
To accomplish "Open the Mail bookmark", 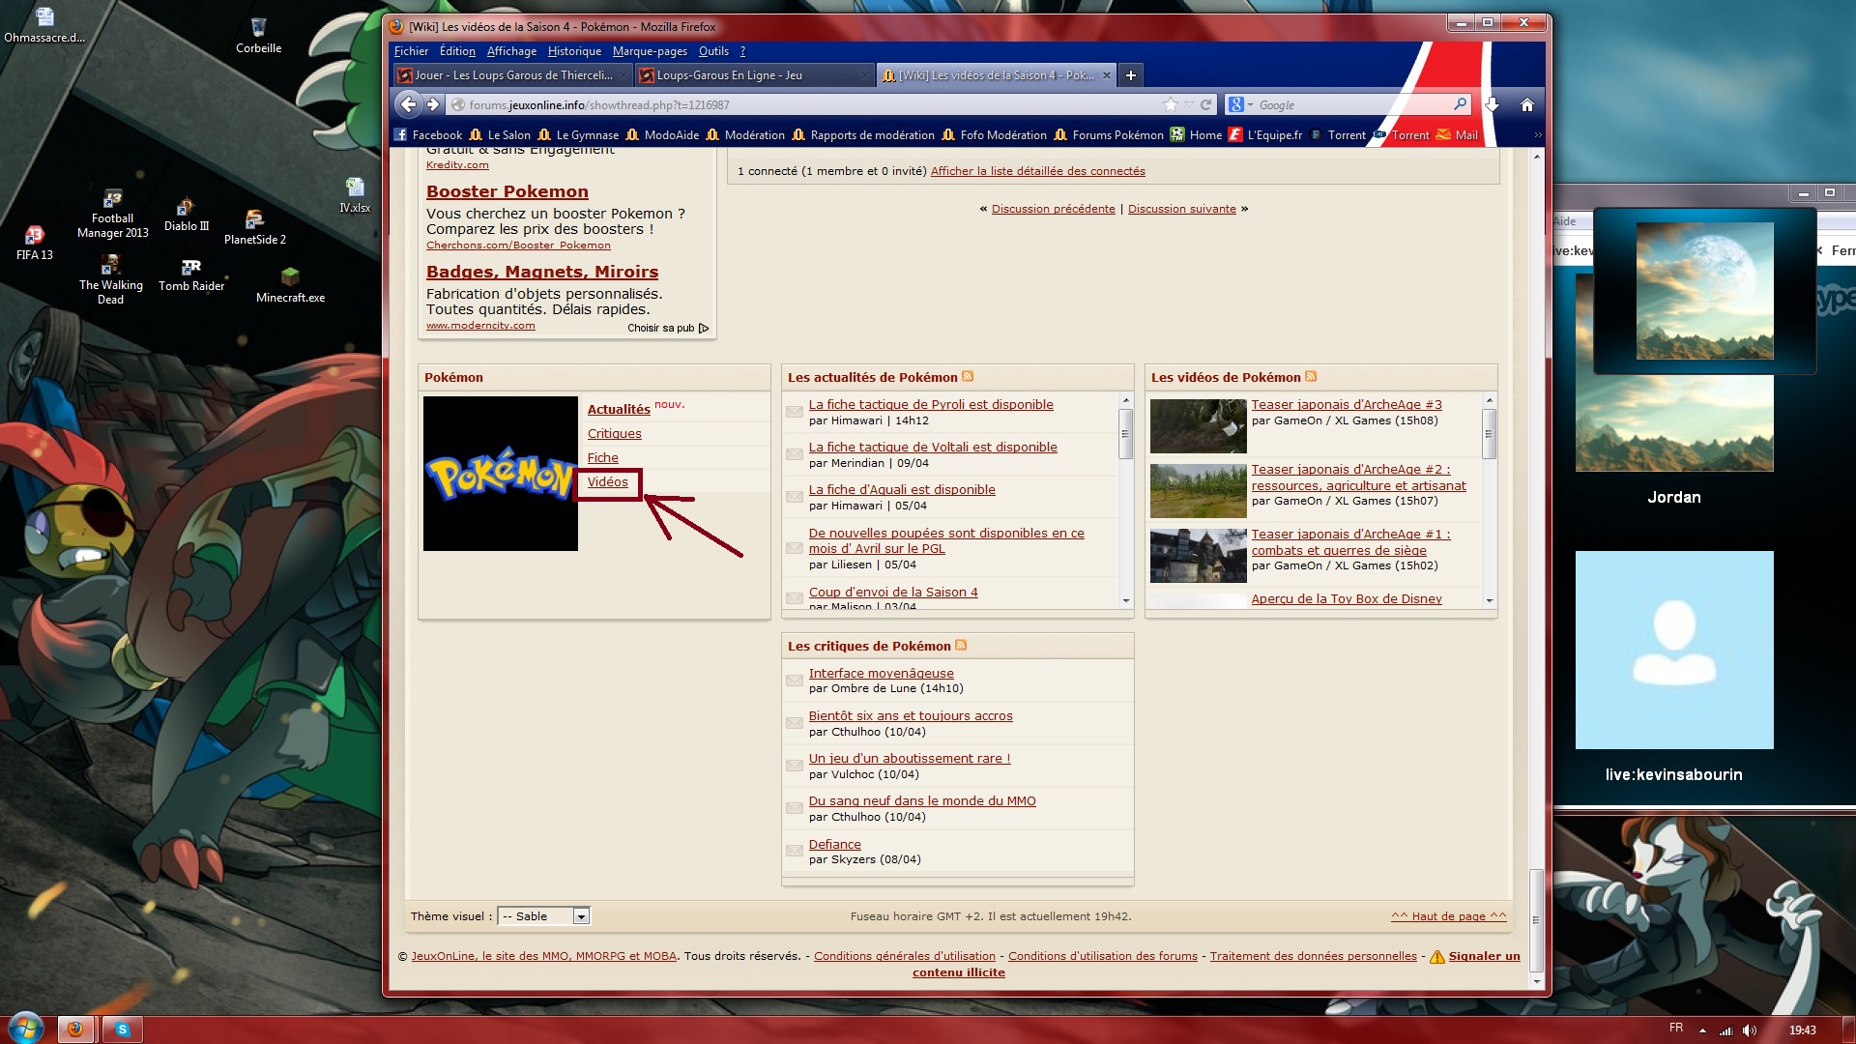I will pyautogui.click(x=1456, y=135).
